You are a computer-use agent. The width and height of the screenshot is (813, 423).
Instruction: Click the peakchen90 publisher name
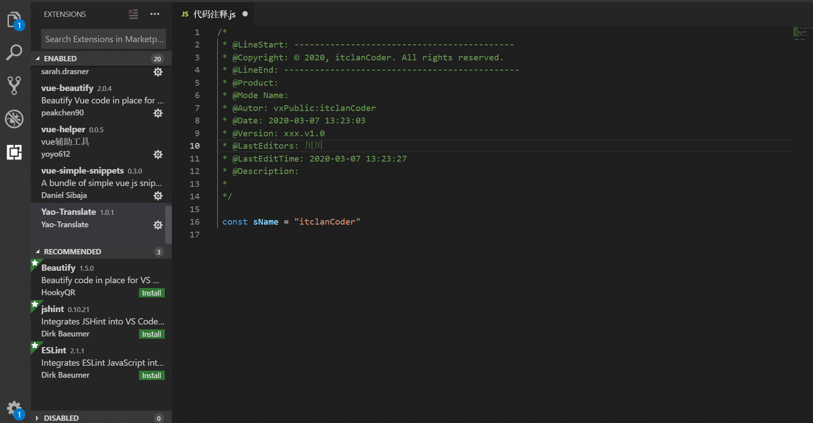tap(63, 113)
